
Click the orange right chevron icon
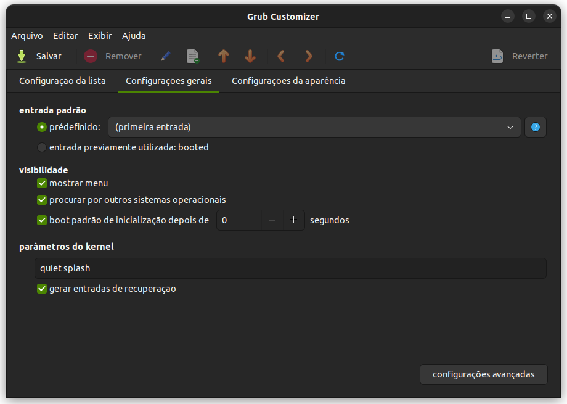pyautogui.click(x=308, y=56)
